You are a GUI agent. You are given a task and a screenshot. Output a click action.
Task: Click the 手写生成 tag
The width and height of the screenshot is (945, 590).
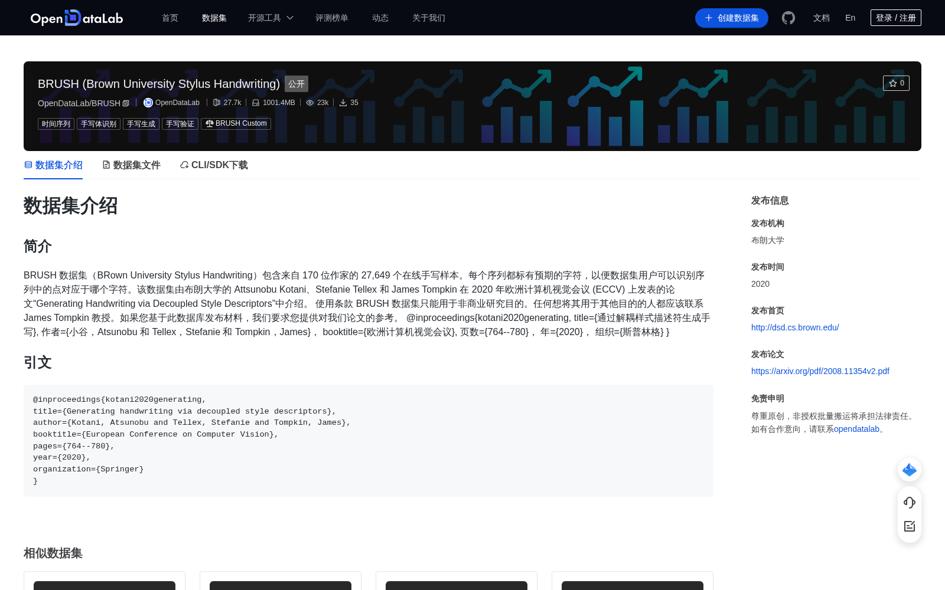(x=141, y=124)
